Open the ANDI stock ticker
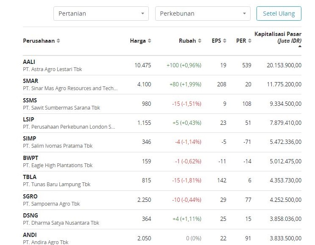The image size is (315, 245). (30, 235)
